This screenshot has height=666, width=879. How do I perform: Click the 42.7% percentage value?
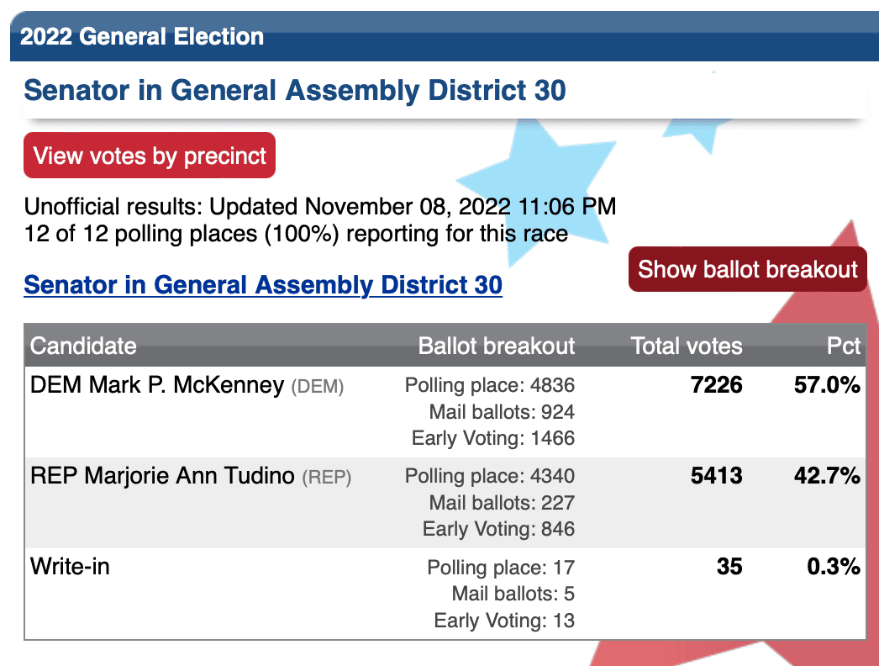tap(827, 476)
